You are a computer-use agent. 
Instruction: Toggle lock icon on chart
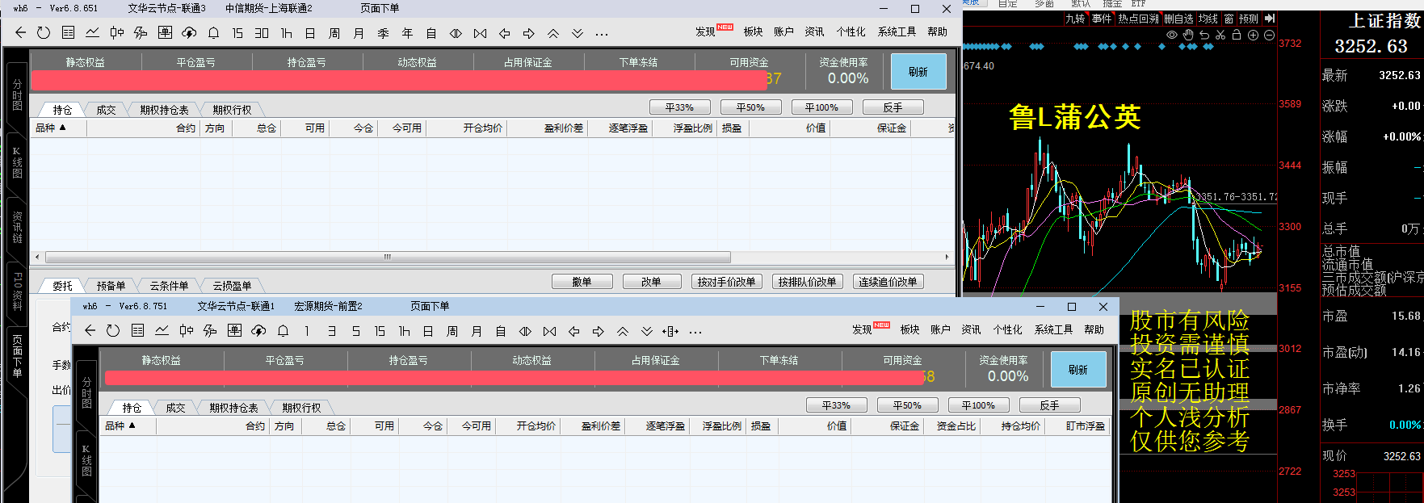(1237, 36)
